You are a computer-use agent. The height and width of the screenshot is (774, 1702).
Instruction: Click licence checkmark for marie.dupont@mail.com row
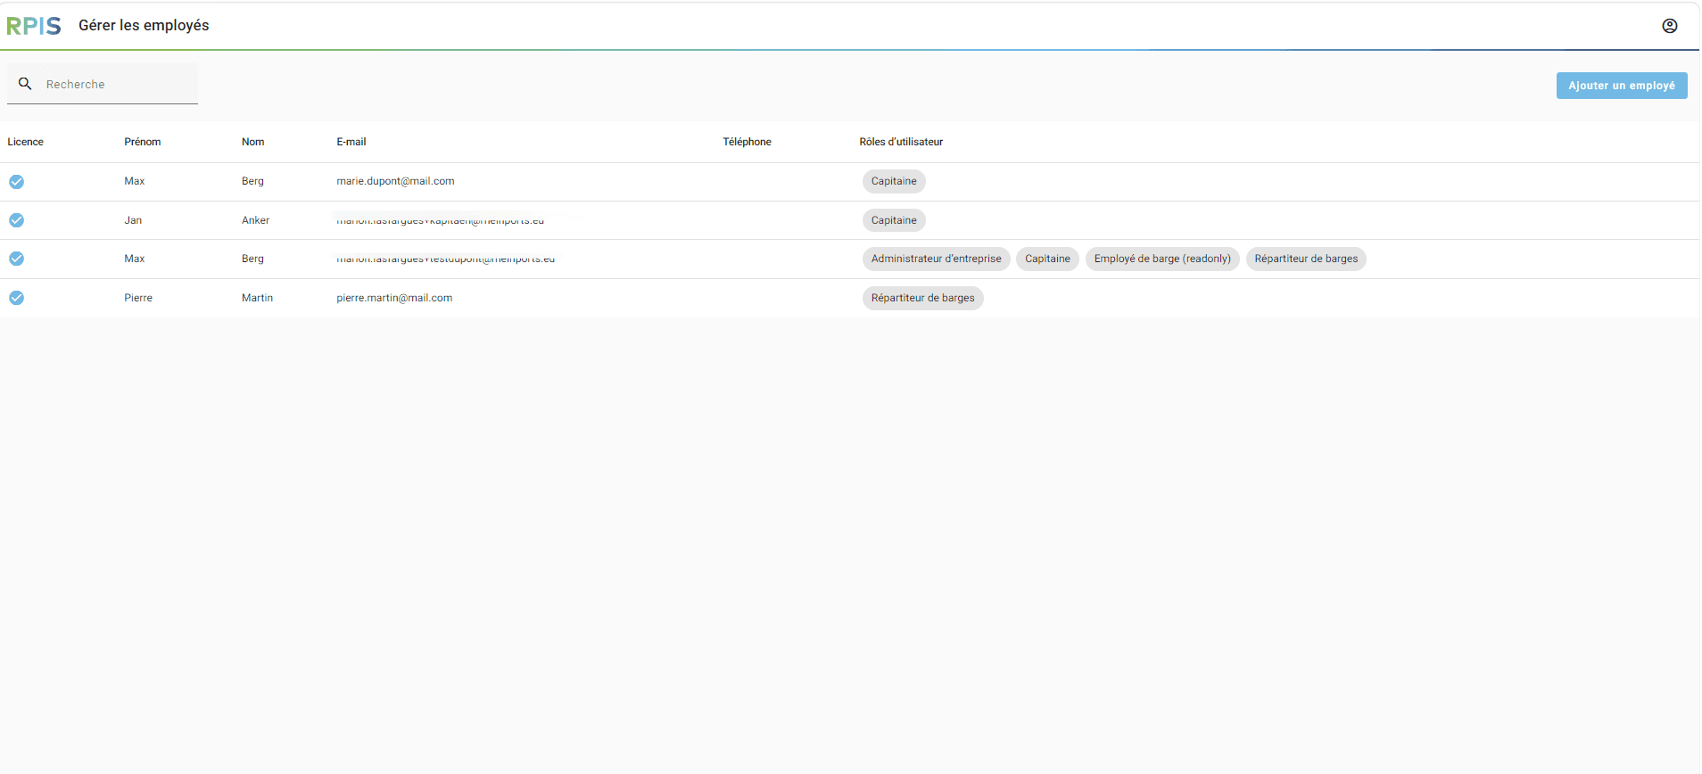(17, 182)
